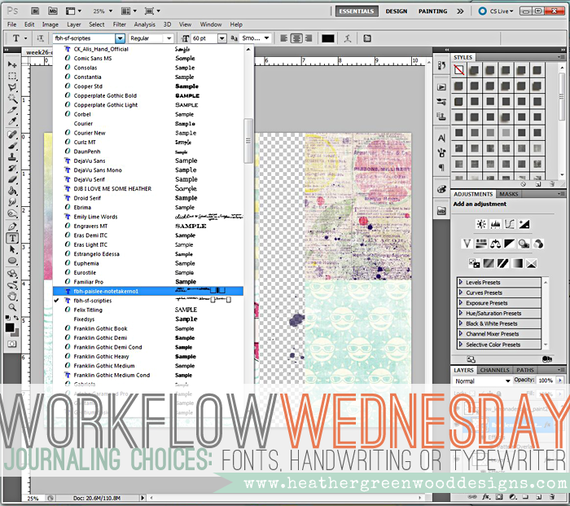570x506 pixels.
Task: Open the Layer menu
Action: (x=74, y=24)
